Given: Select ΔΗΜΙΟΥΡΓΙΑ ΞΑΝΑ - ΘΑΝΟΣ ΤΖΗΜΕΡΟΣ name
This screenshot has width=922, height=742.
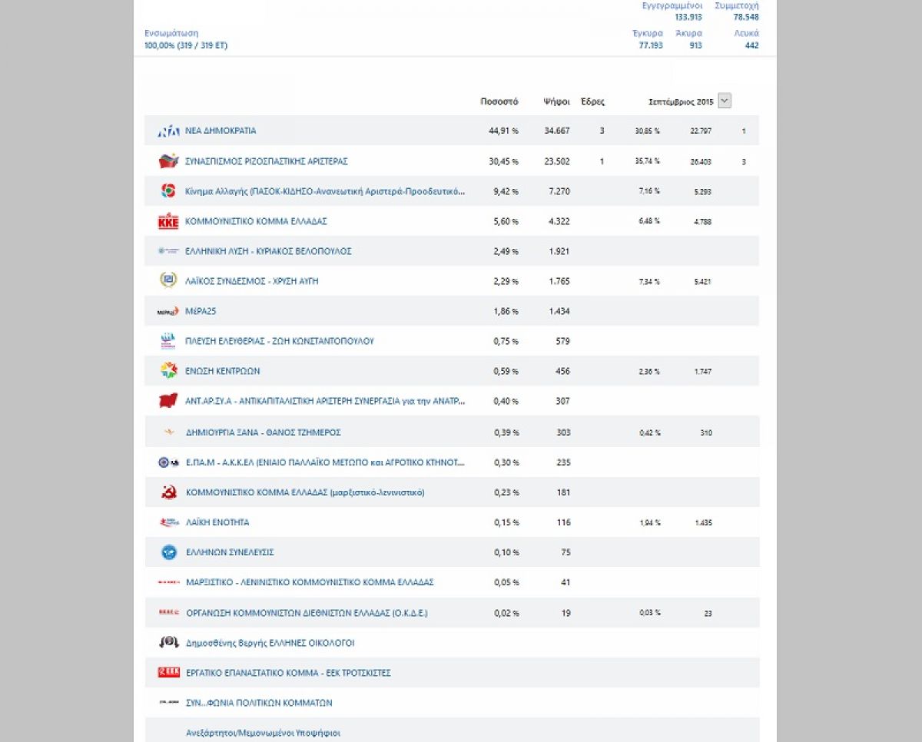Looking at the screenshot, I should 263,432.
